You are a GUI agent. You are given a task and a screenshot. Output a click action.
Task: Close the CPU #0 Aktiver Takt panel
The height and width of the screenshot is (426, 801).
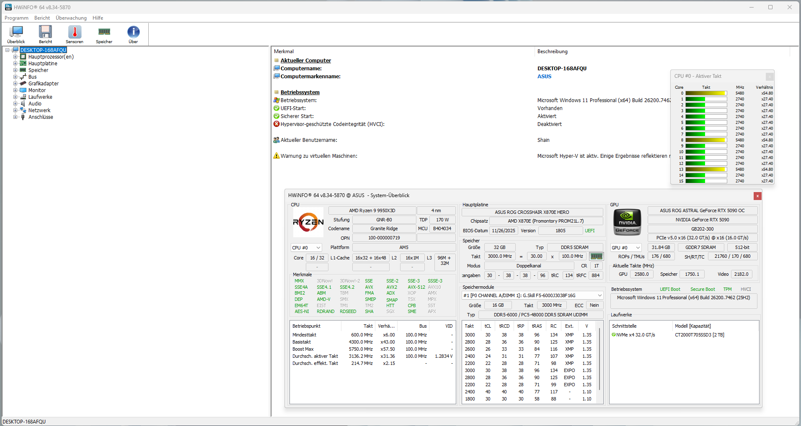point(770,77)
